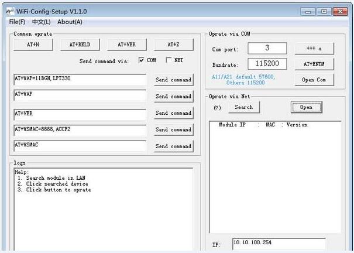Screen dimensions: 354x253
Task: Click the AT+H button
Action: 33,45
